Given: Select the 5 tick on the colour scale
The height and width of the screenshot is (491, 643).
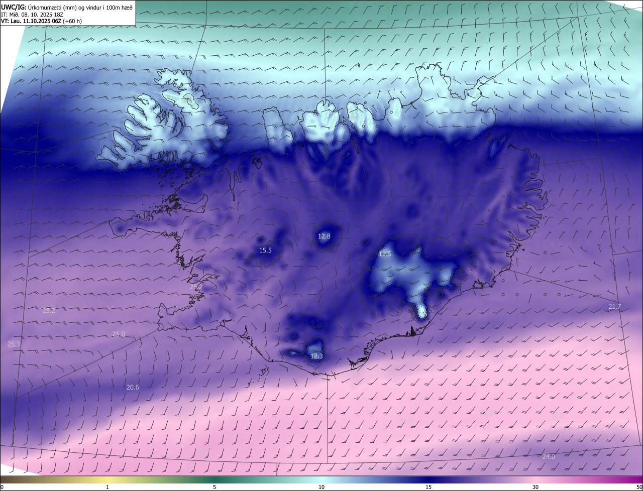Looking at the screenshot, I should point(215,487).
